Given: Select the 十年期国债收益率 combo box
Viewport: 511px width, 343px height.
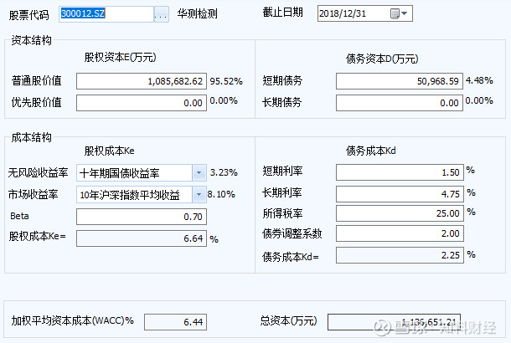Looking at the screenshot, I should coord(142,173).
